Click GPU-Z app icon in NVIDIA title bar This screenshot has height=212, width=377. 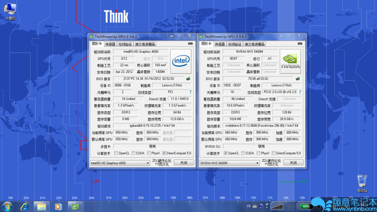coord(201,36)
